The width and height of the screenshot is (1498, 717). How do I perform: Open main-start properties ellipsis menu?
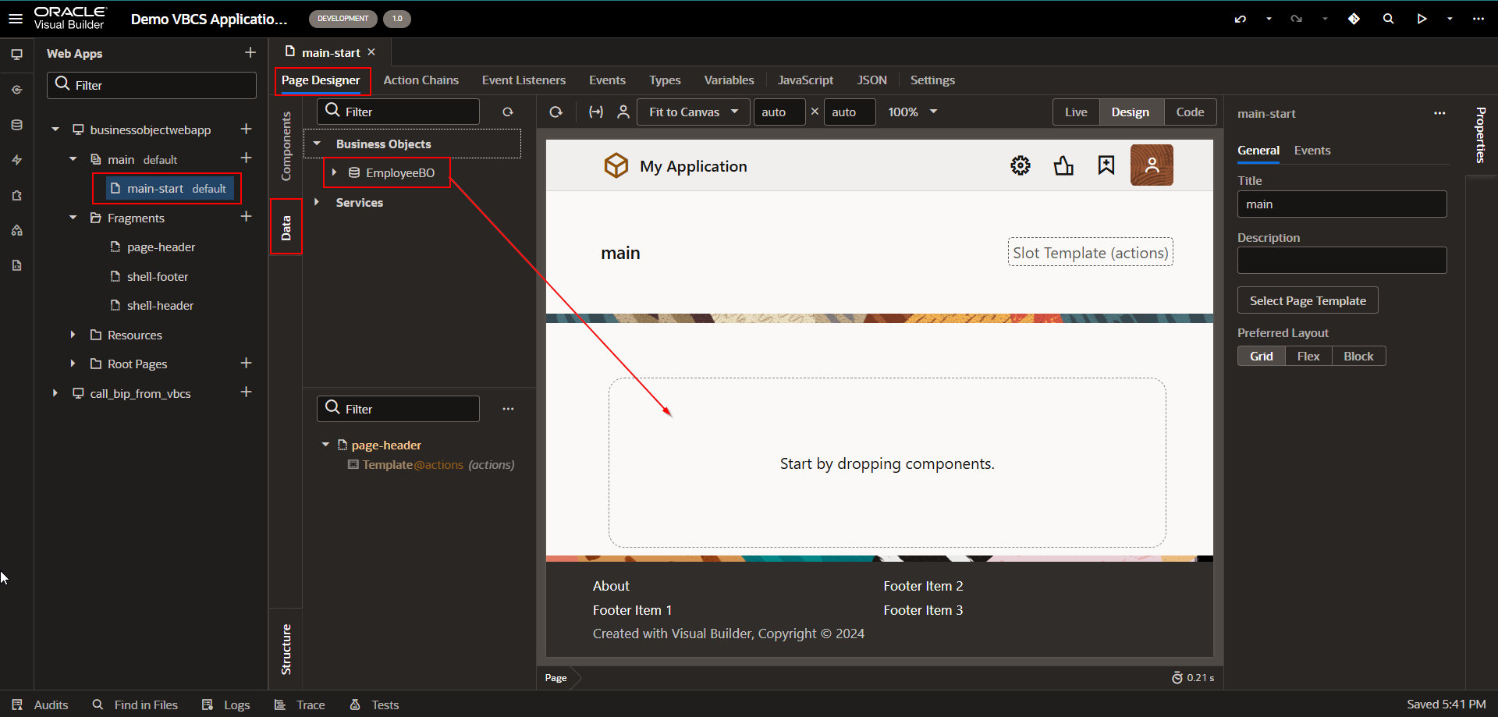coord(1439,113)
